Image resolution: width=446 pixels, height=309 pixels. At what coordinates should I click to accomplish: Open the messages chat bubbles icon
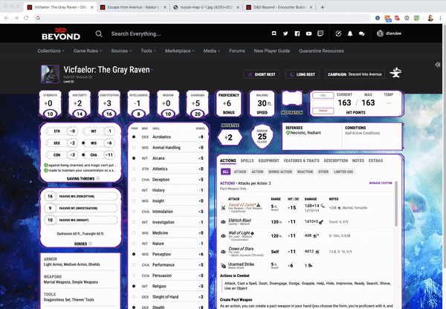click(361, 33)
